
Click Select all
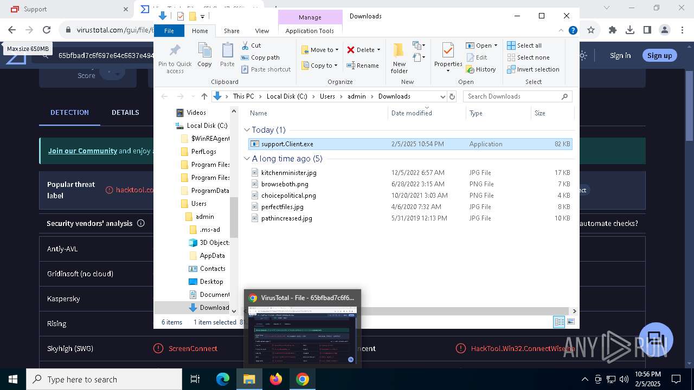click(524, 45)
